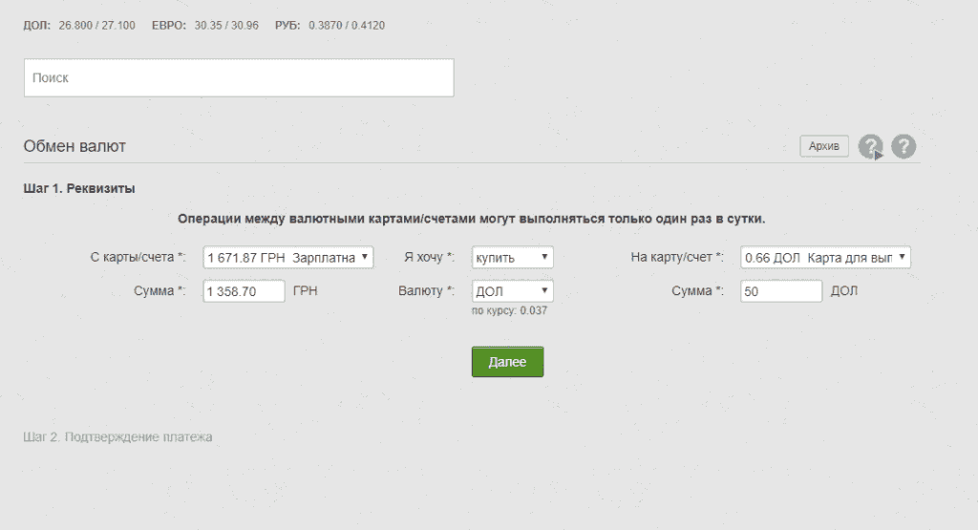Click the ГРН Сумма input field
The height and width of the screenshot is (530, 978).
pyautogui.click(x=244, y=291)
